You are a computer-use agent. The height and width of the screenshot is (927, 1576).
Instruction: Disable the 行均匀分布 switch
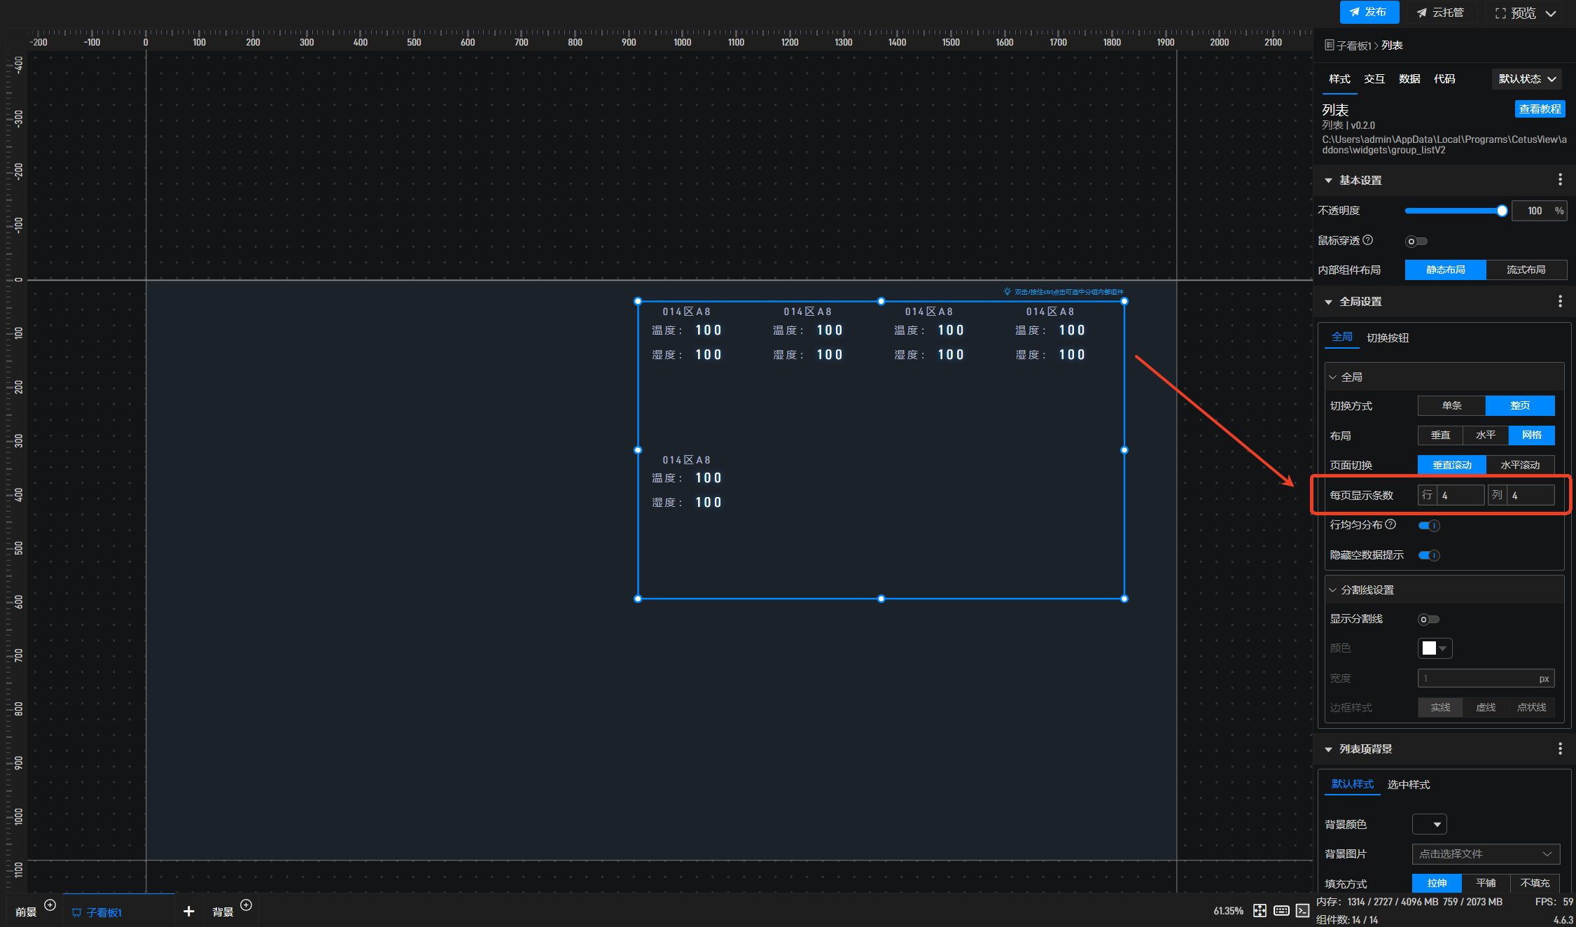click(1429, 525)
